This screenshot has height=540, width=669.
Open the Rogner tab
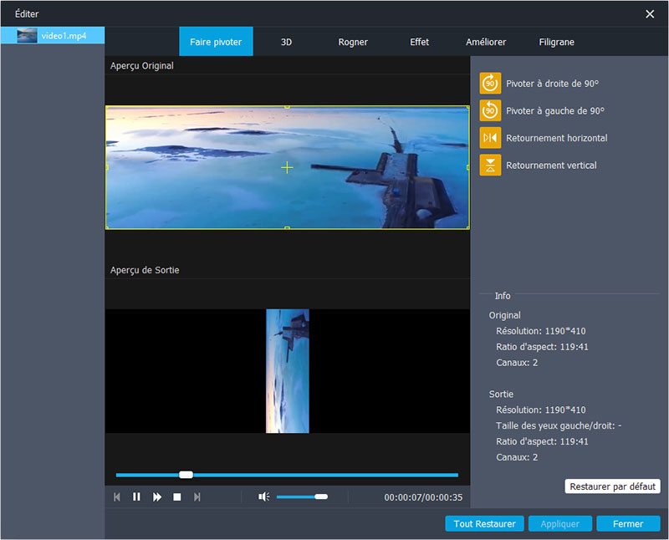tap(352, 41)
